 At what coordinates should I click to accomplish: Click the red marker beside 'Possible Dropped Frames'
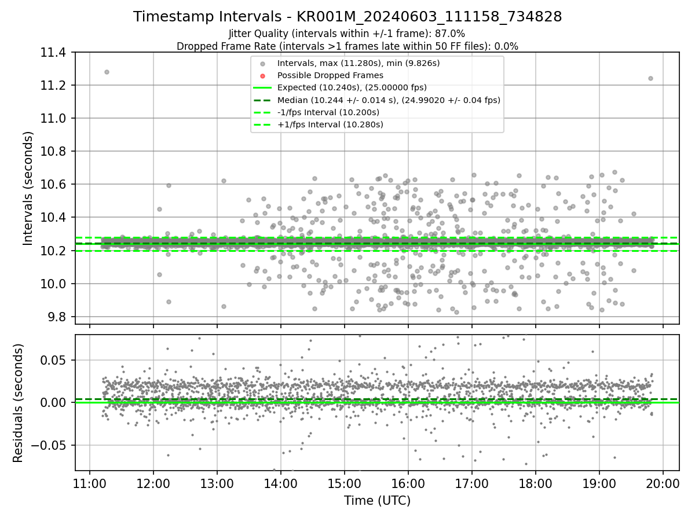tap(263, 76)
